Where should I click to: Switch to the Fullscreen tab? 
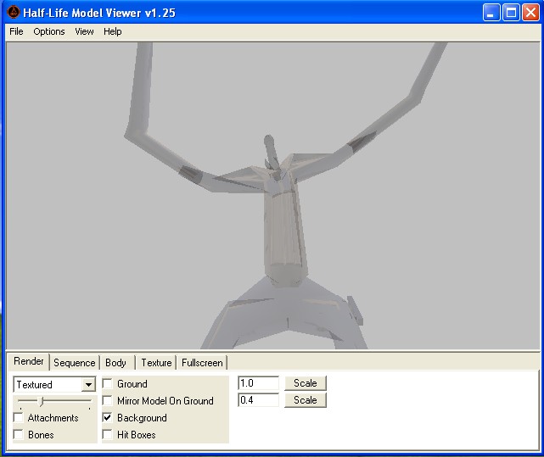pyautogui.click(x=202, y=363)
